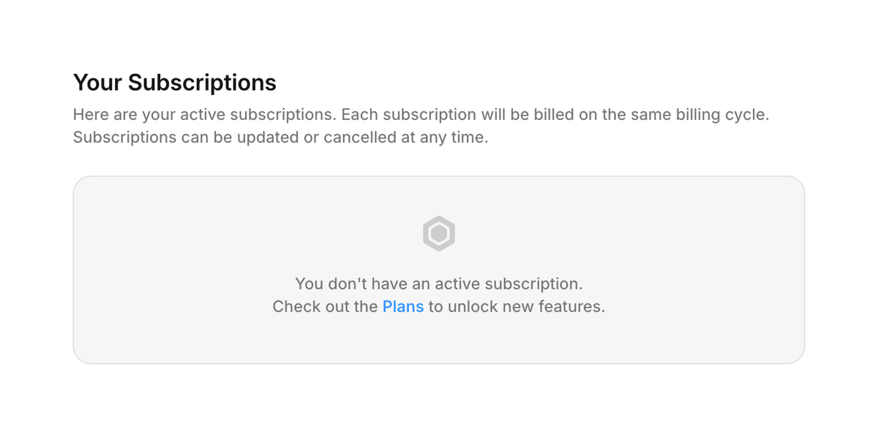Click the word "Your" in the page heading
Viewport: 878px width, 437px height.
click(98, 83)
